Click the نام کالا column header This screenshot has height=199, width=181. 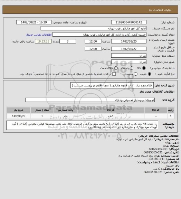pyautogui.click(x=111, y=110)
